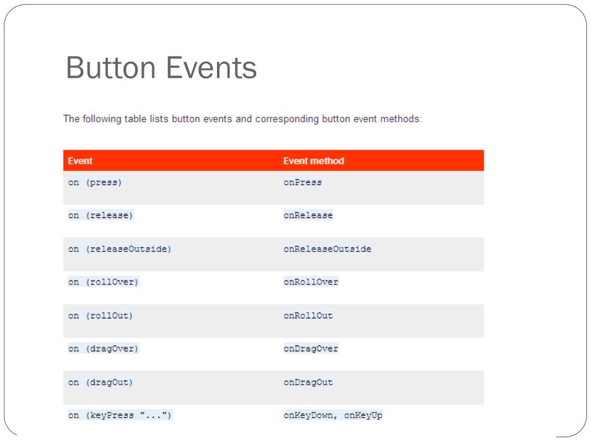Click the 'Event method' column header
The width and height of the screenshot is (591, 443).
pos(313,161)
